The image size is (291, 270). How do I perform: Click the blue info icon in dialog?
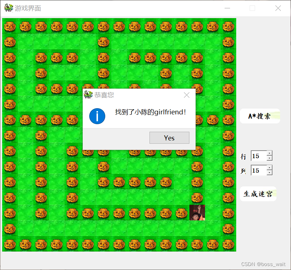coord(97,116)
